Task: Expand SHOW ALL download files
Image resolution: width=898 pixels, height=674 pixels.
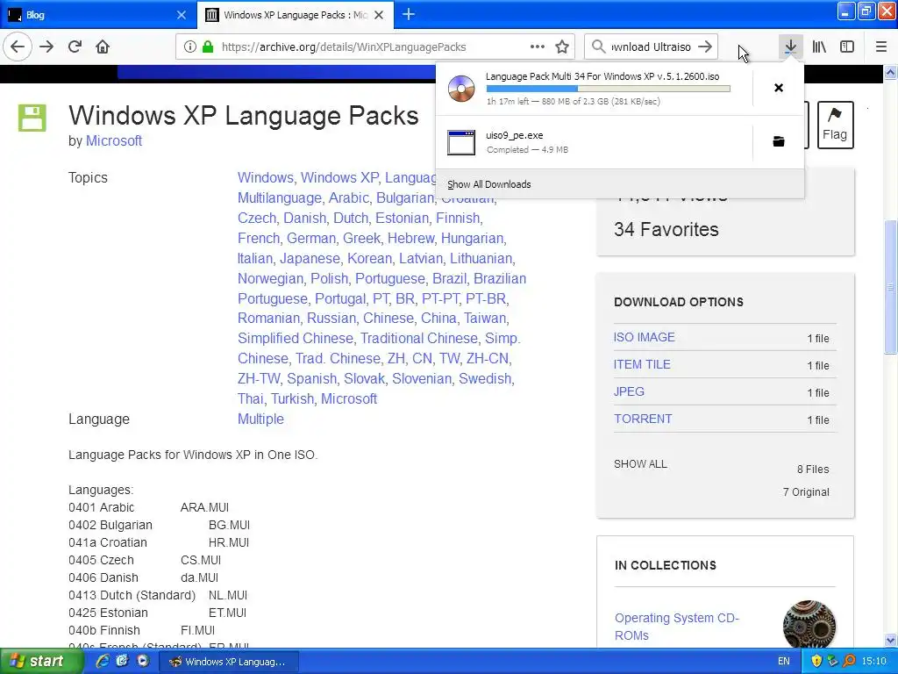Action: point(640,464)
